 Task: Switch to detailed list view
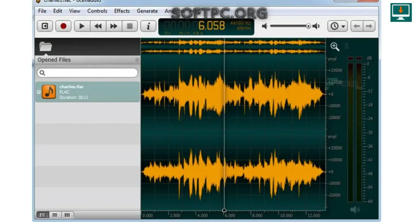click(42, 215)
